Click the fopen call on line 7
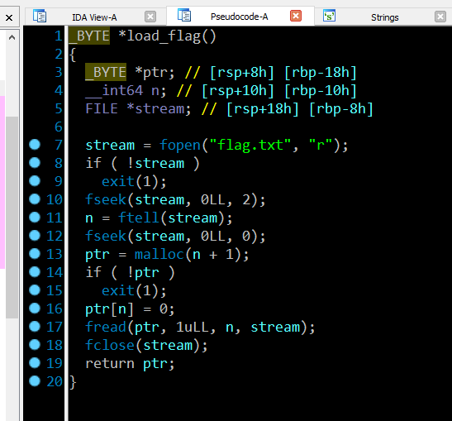 click(180, 145)
